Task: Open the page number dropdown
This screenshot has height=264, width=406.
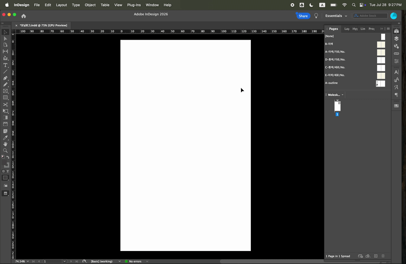Action: pyautogui.click(x=64, y=261)
